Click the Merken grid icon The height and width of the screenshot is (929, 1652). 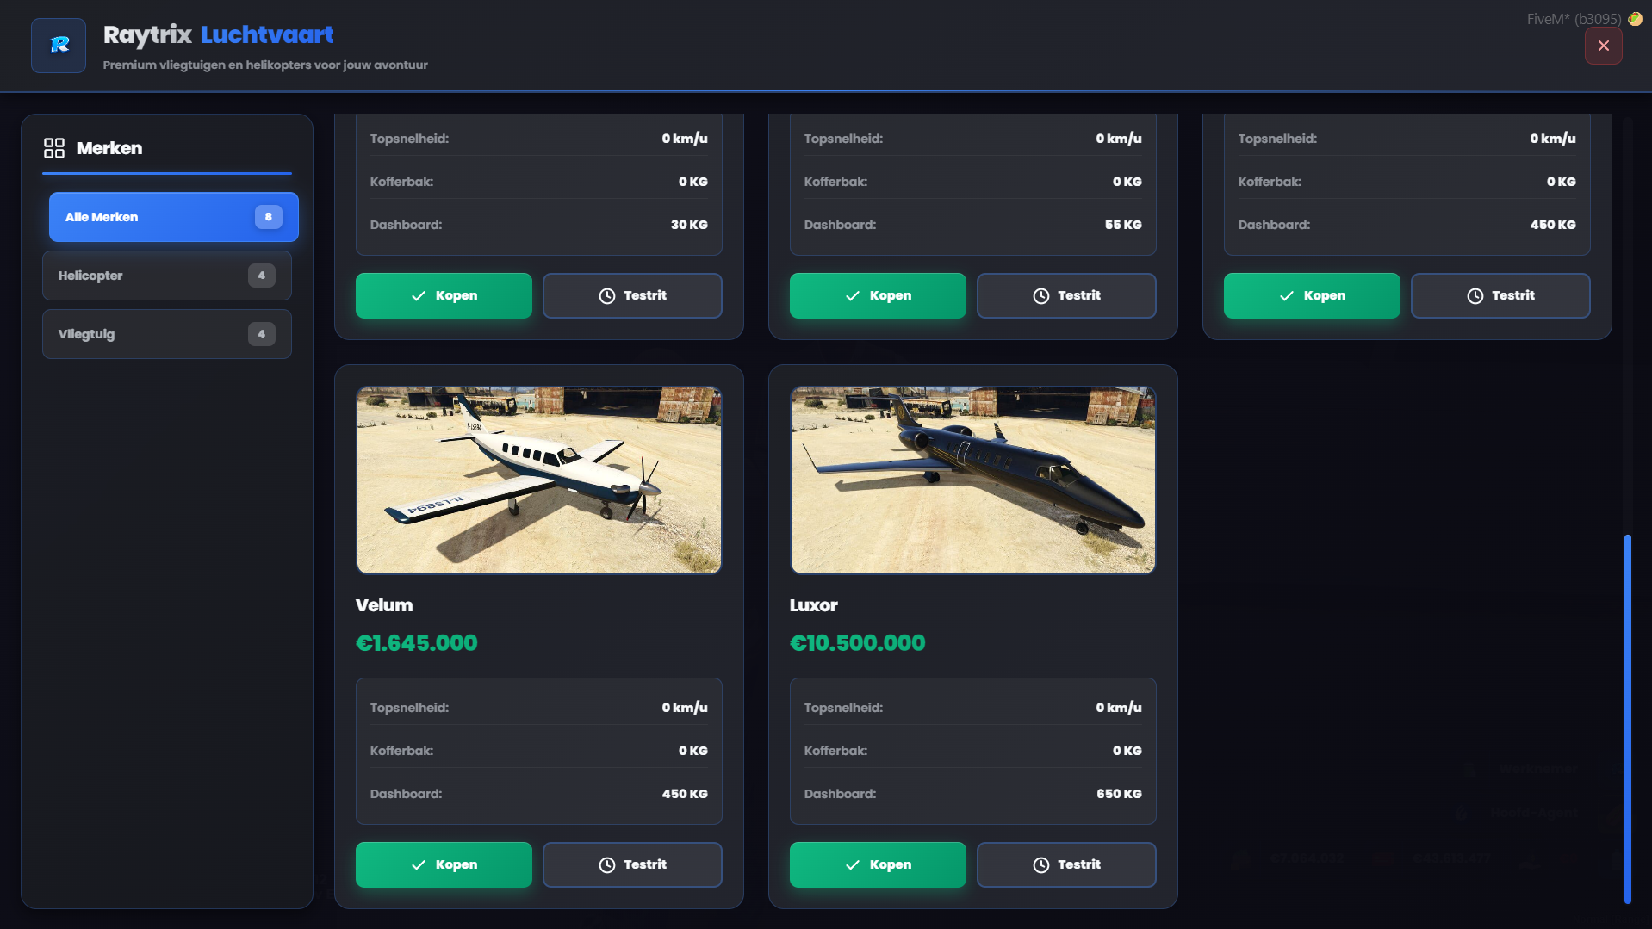[54, 148]
